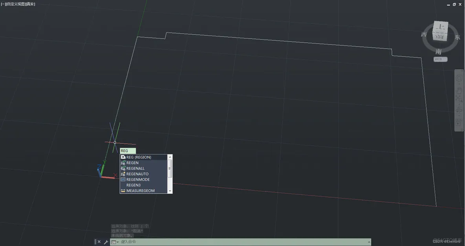Expand the command history arrow at command line's right end

(x=369, y=242)
